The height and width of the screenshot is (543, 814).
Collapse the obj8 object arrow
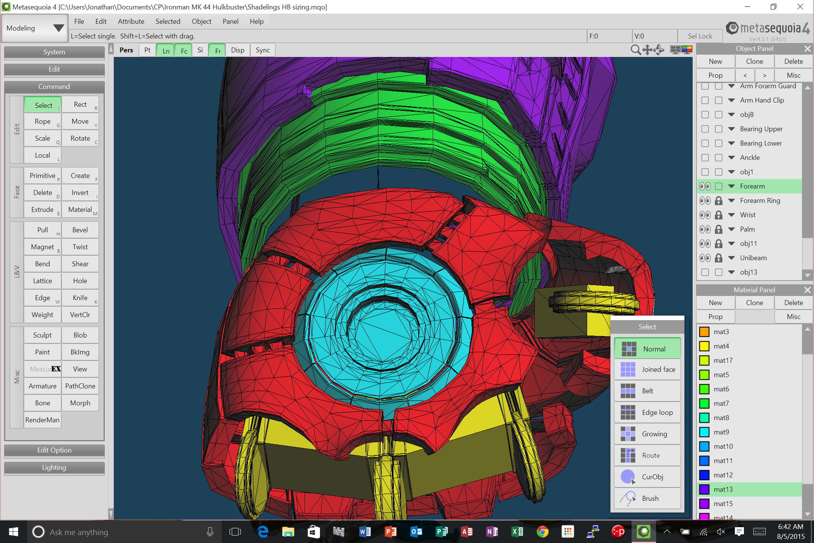[731, 115]
